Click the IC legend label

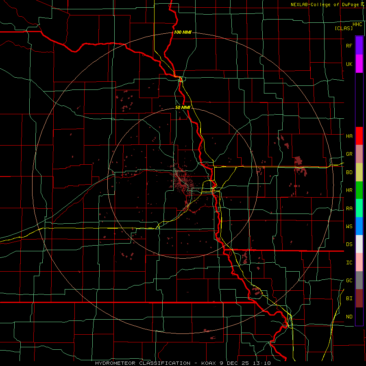[x=349, y=262]
